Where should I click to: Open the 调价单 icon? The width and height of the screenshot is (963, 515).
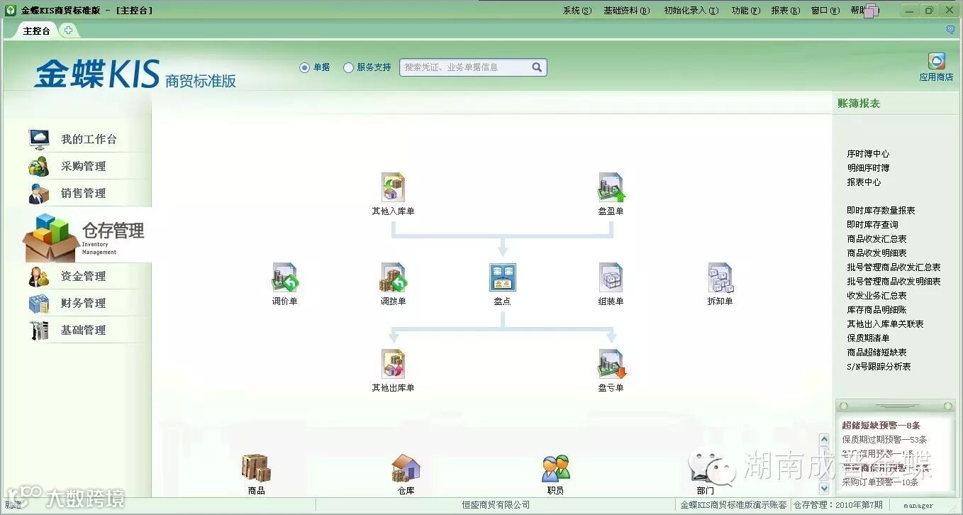pyautogui.click(x=285, y=277)
